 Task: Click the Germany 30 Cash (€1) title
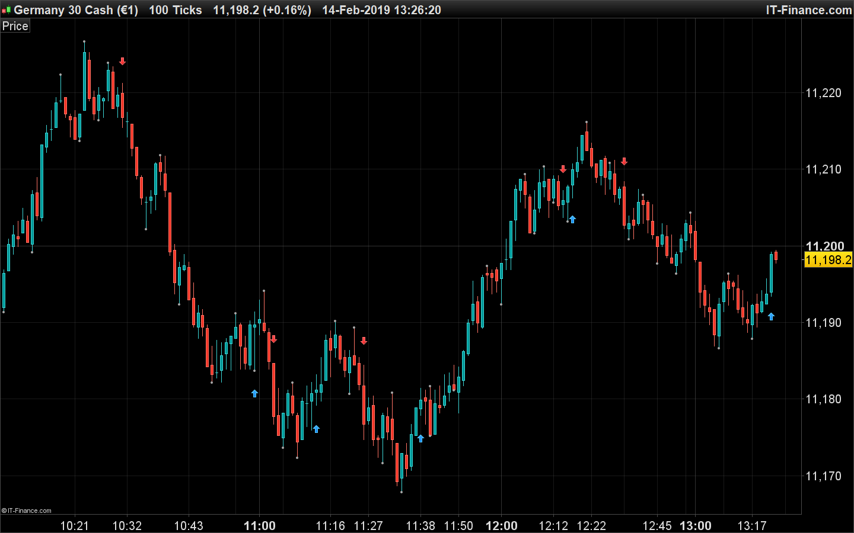pyautogui.click(x=76, y=10)
